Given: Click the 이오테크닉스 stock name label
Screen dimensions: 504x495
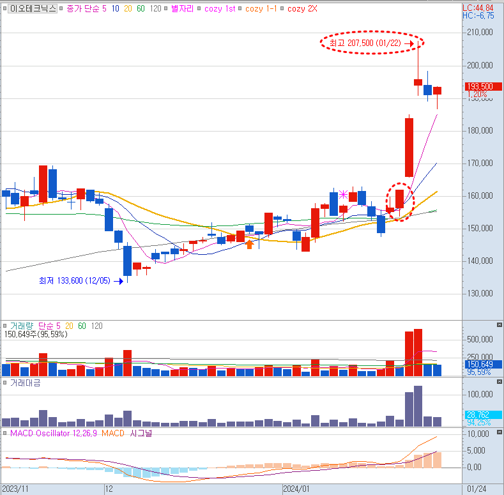Looking at the screenshot, I should pos(33,9).
